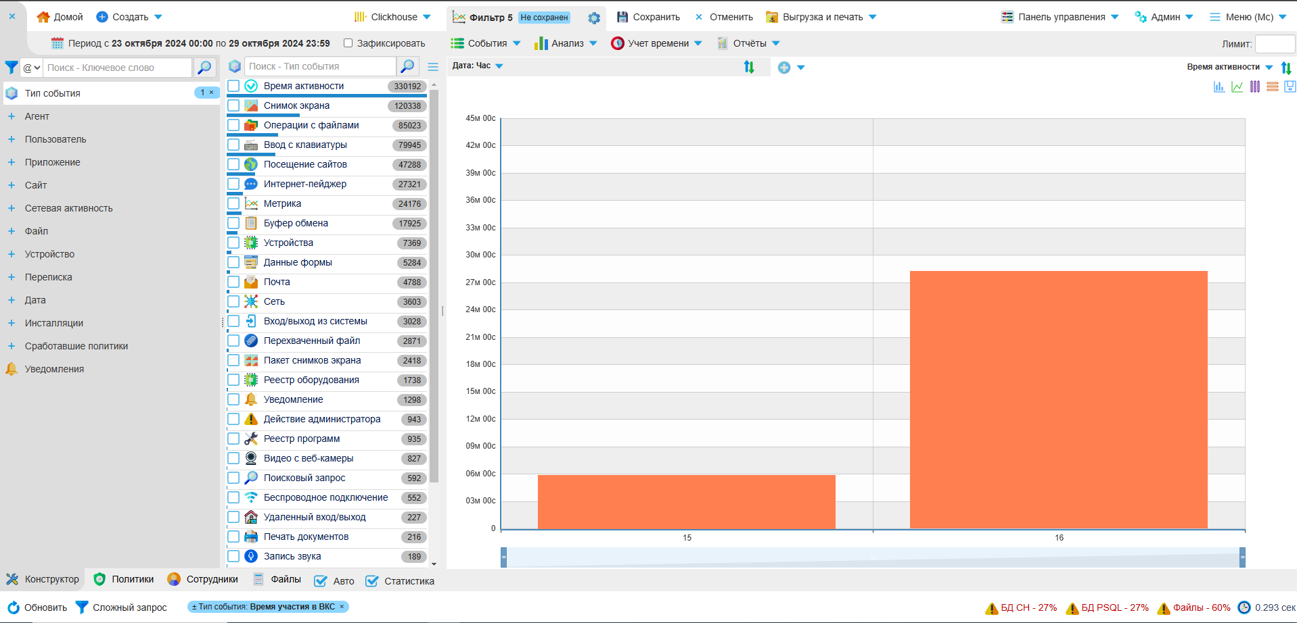This screenshot has height=623, width=1297.
Task: Click the keyword search magnifier icon
Action: click(x=204, y=67)
